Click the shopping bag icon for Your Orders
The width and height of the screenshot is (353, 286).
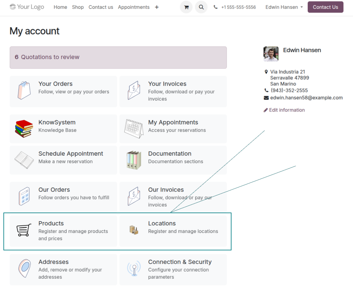tap(24, 91)
